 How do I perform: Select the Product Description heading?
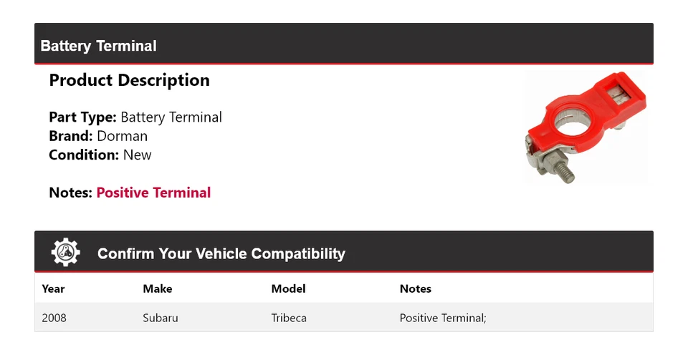click(129, 80)
